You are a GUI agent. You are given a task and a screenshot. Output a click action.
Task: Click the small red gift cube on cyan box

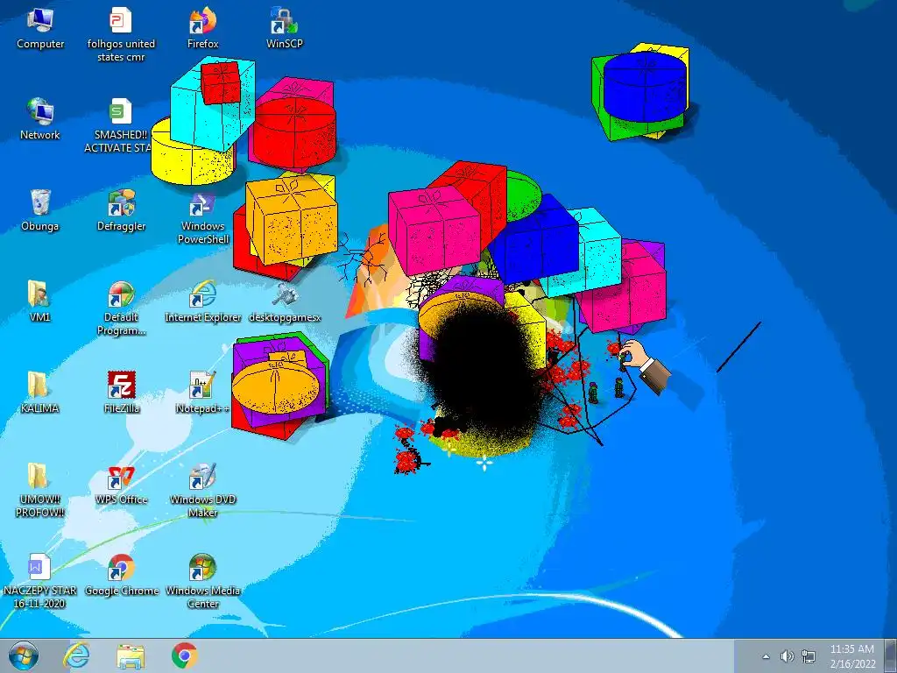221,82
